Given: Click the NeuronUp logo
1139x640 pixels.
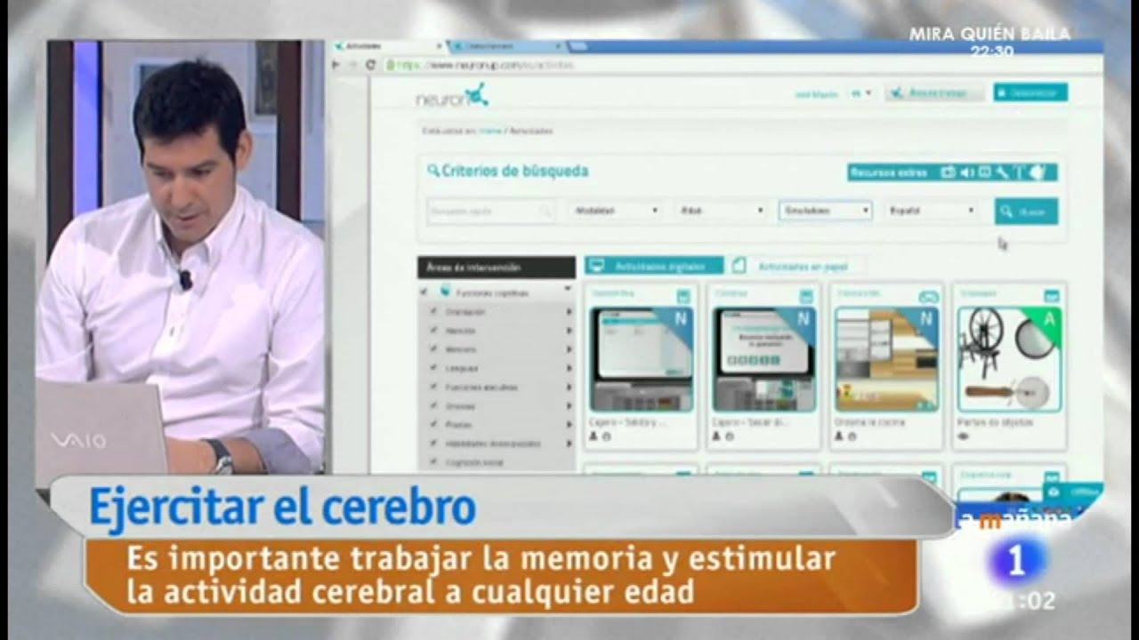Looking at the screenshot, I should 452,95.
